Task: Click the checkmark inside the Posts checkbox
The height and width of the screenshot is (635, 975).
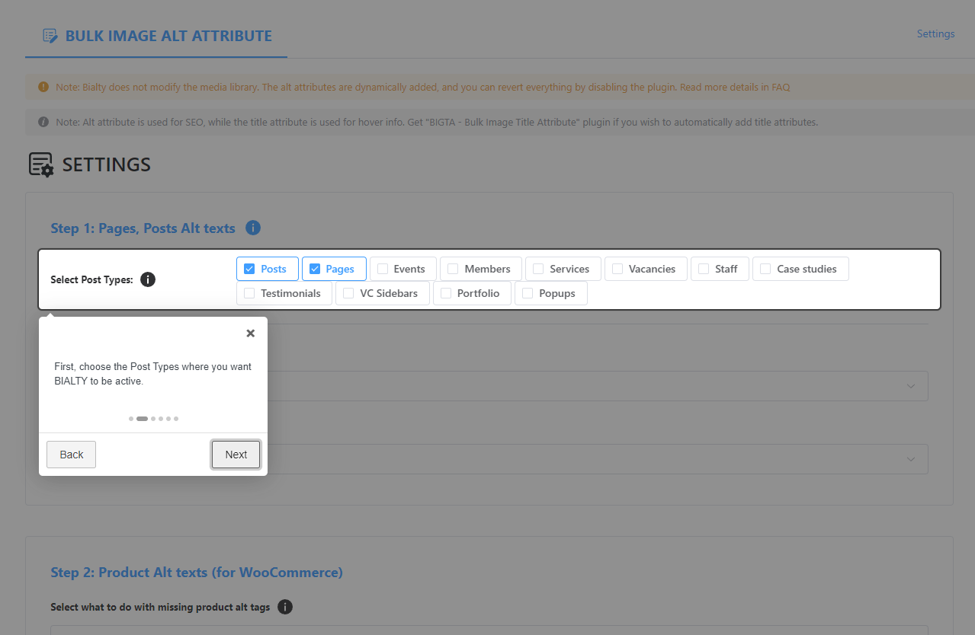Action: [x=249, y=268]
